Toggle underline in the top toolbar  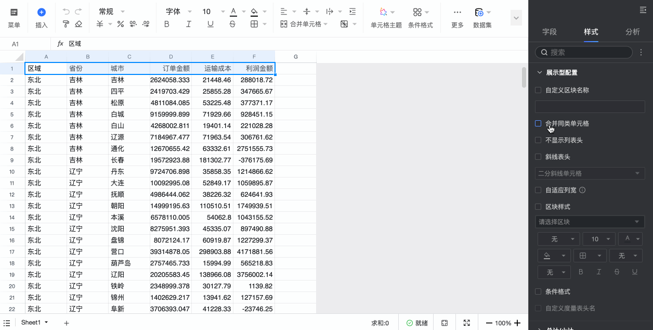pos(211,24)
